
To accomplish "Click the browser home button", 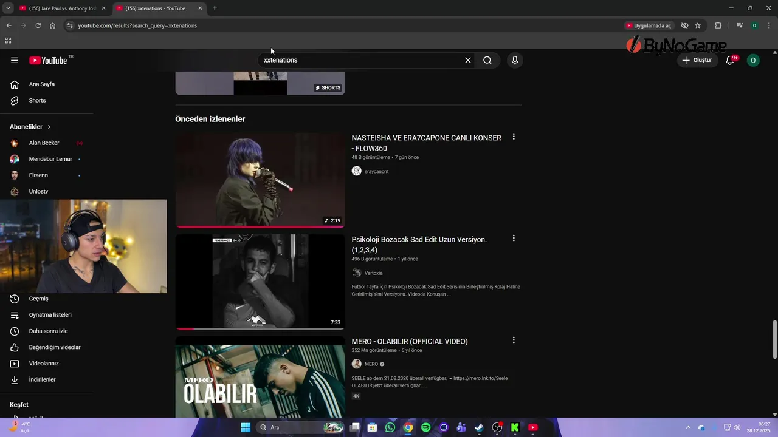I will point(52,25).
